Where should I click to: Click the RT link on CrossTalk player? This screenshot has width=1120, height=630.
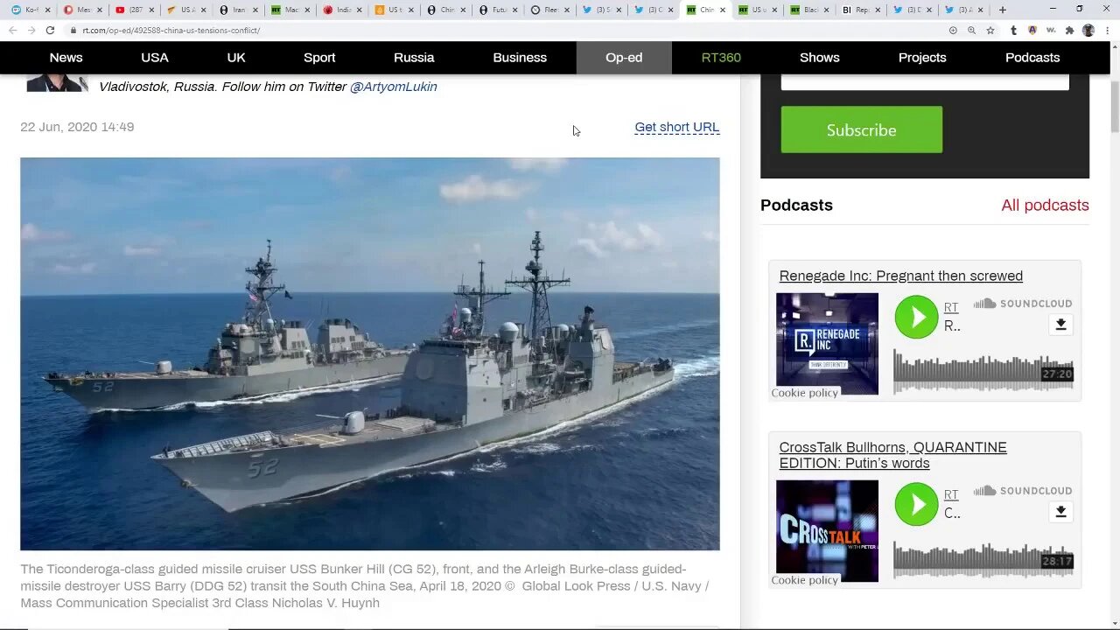pyautogui.click(x=951, y=494)
